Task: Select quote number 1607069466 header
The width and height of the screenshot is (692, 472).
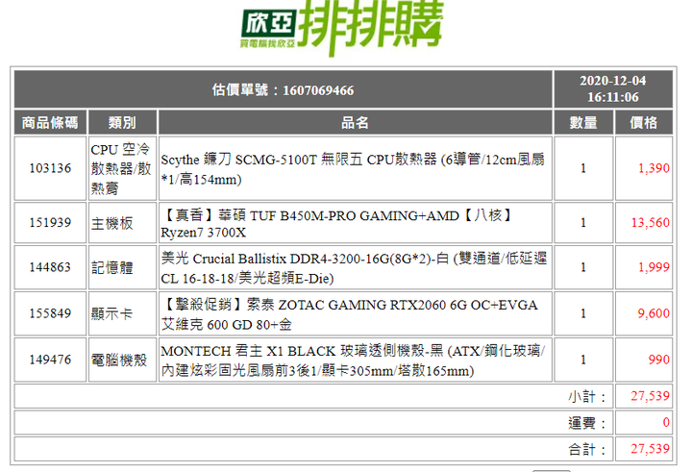Action: tap(283, 90)
